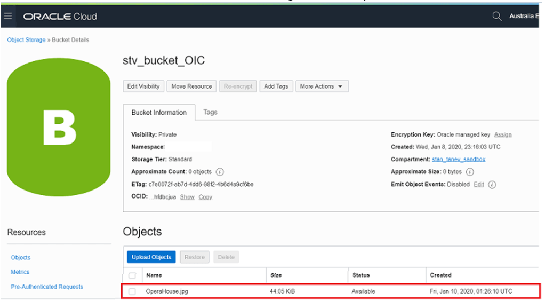Switch to the Tags tab
The image size is (545, 301).
pos(210,112)
